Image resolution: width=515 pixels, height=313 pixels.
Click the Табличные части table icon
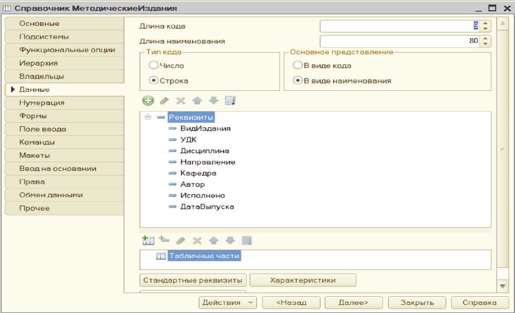pyautogui.click(x=160, y=256)
